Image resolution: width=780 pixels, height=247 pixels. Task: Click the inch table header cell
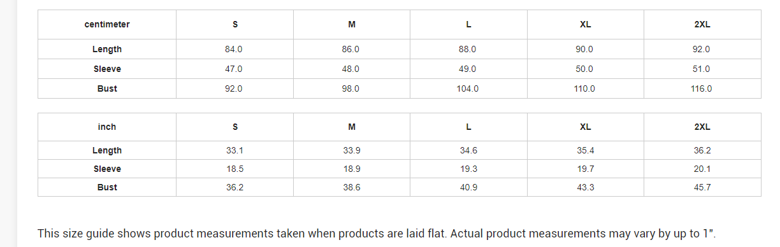tap(107, 127)
